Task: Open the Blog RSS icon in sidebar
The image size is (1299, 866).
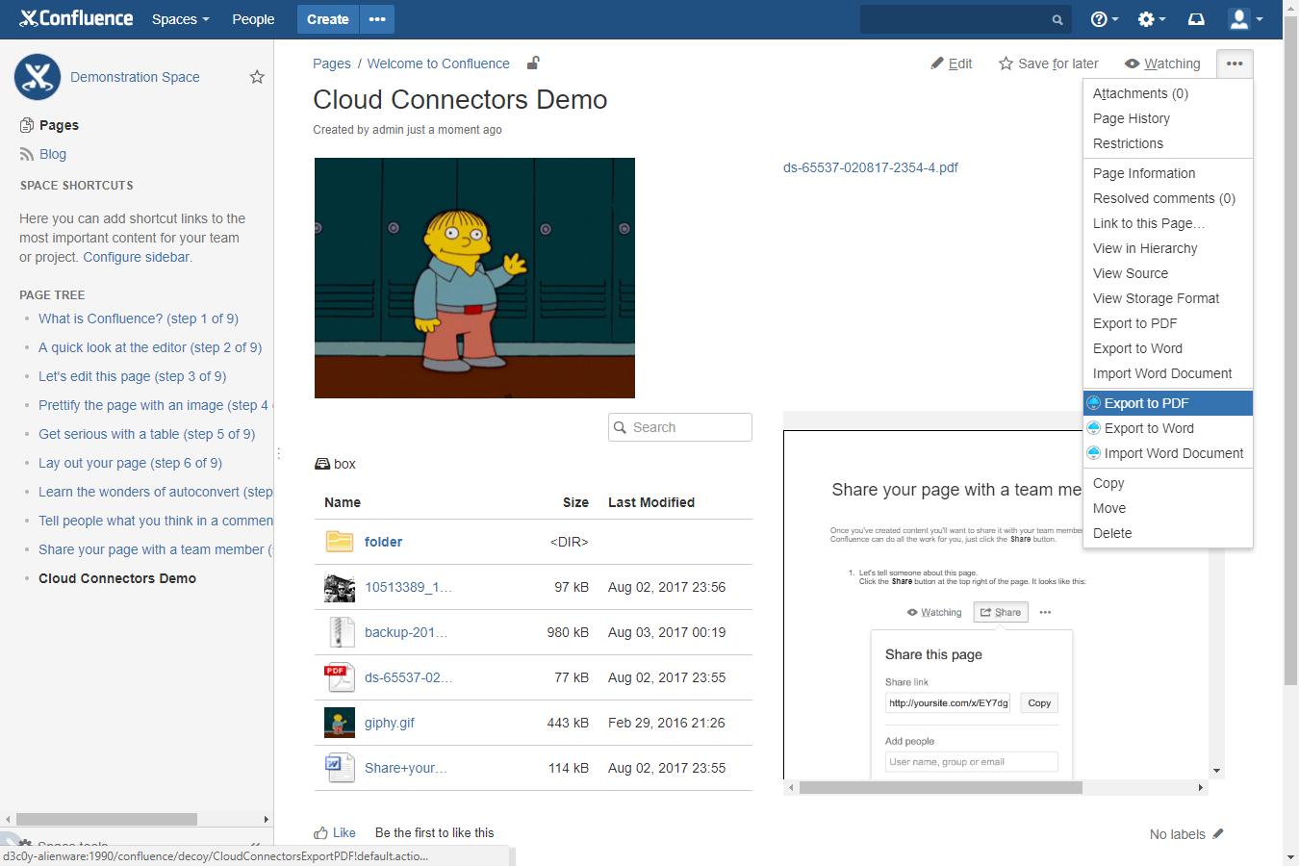Action: pos(27,154)
